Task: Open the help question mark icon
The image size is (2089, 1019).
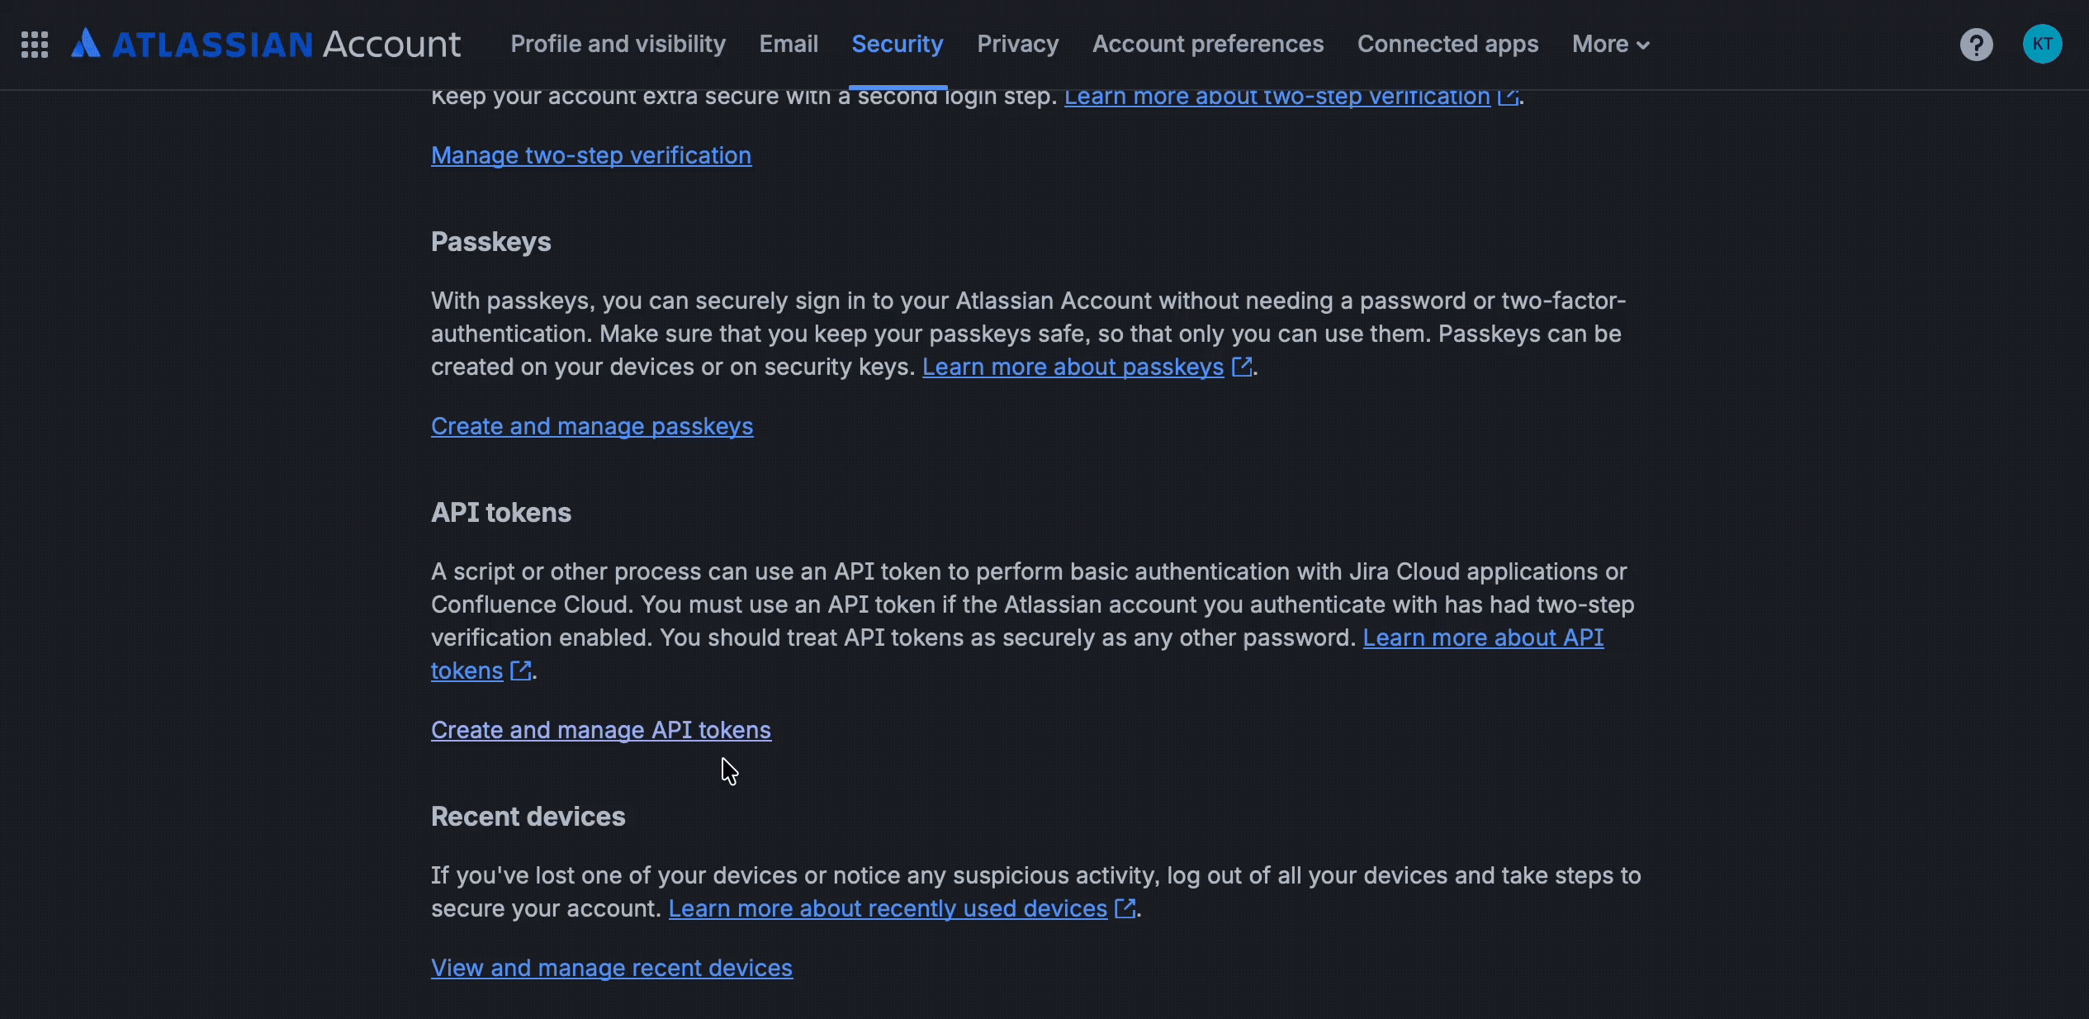Action: [1976, 45]
